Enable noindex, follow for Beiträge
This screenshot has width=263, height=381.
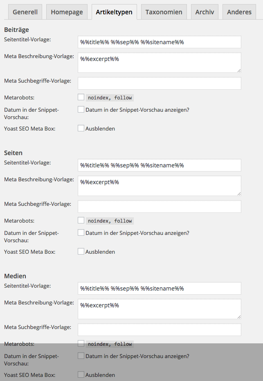81,97
